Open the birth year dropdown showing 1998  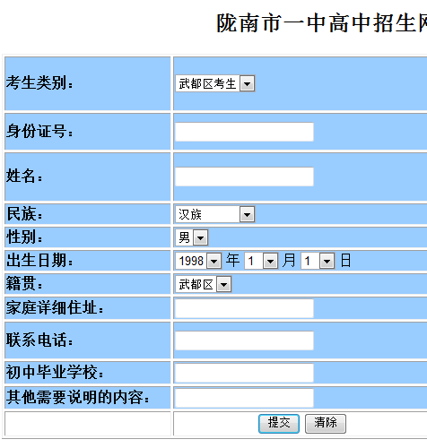[x=198, y=261]
